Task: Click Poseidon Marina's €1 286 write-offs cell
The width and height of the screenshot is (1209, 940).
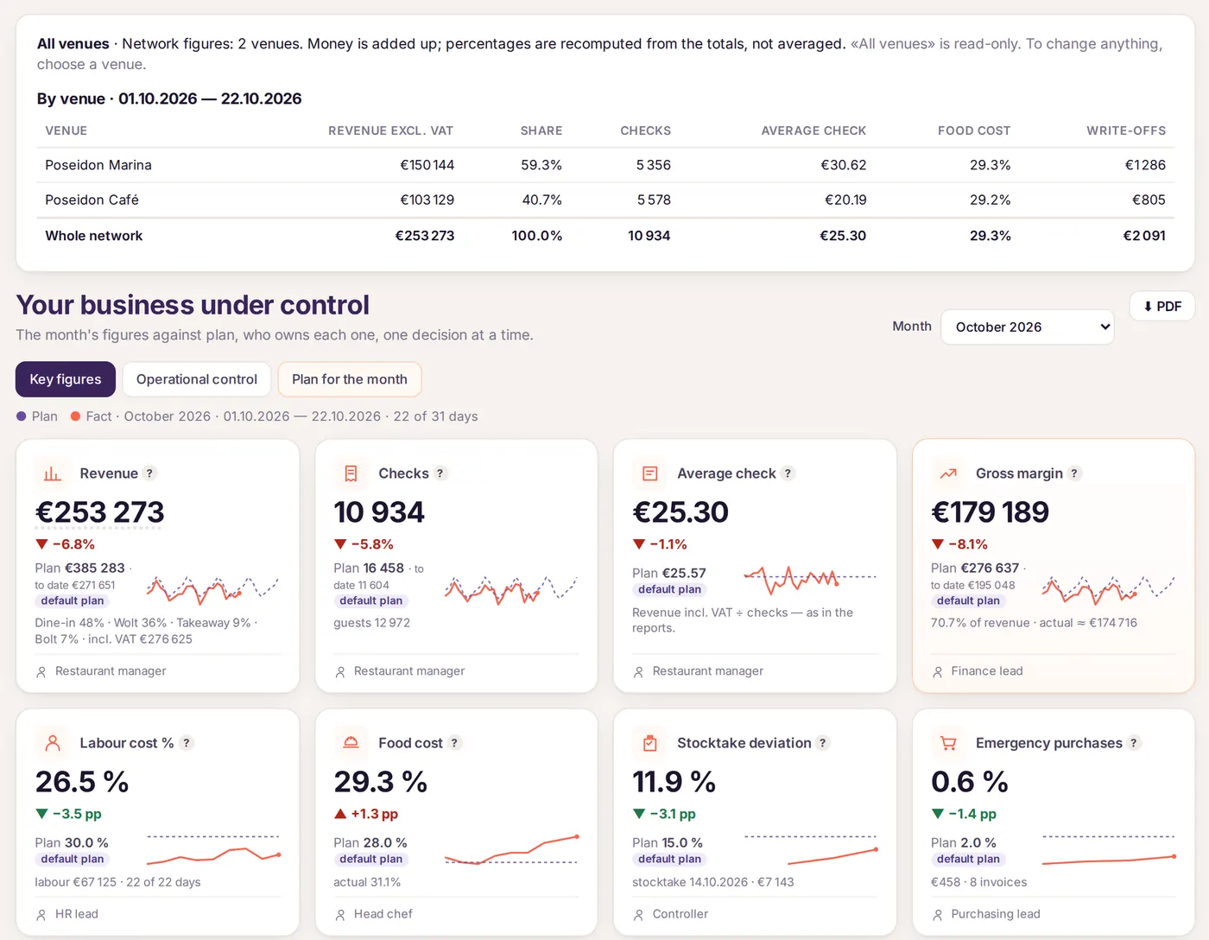Action: (1145, 165)
